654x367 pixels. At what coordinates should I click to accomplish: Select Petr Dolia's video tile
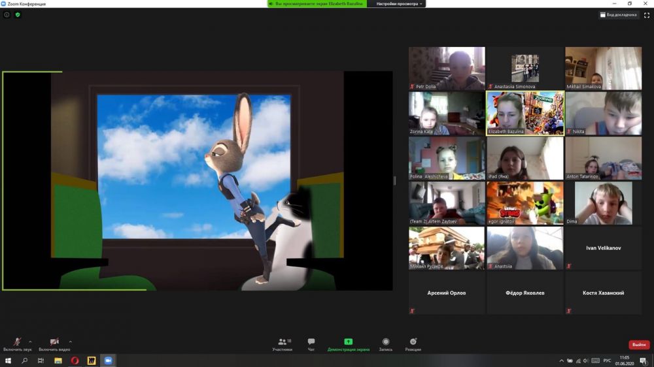pyautogui.click(x=447, y=69)
